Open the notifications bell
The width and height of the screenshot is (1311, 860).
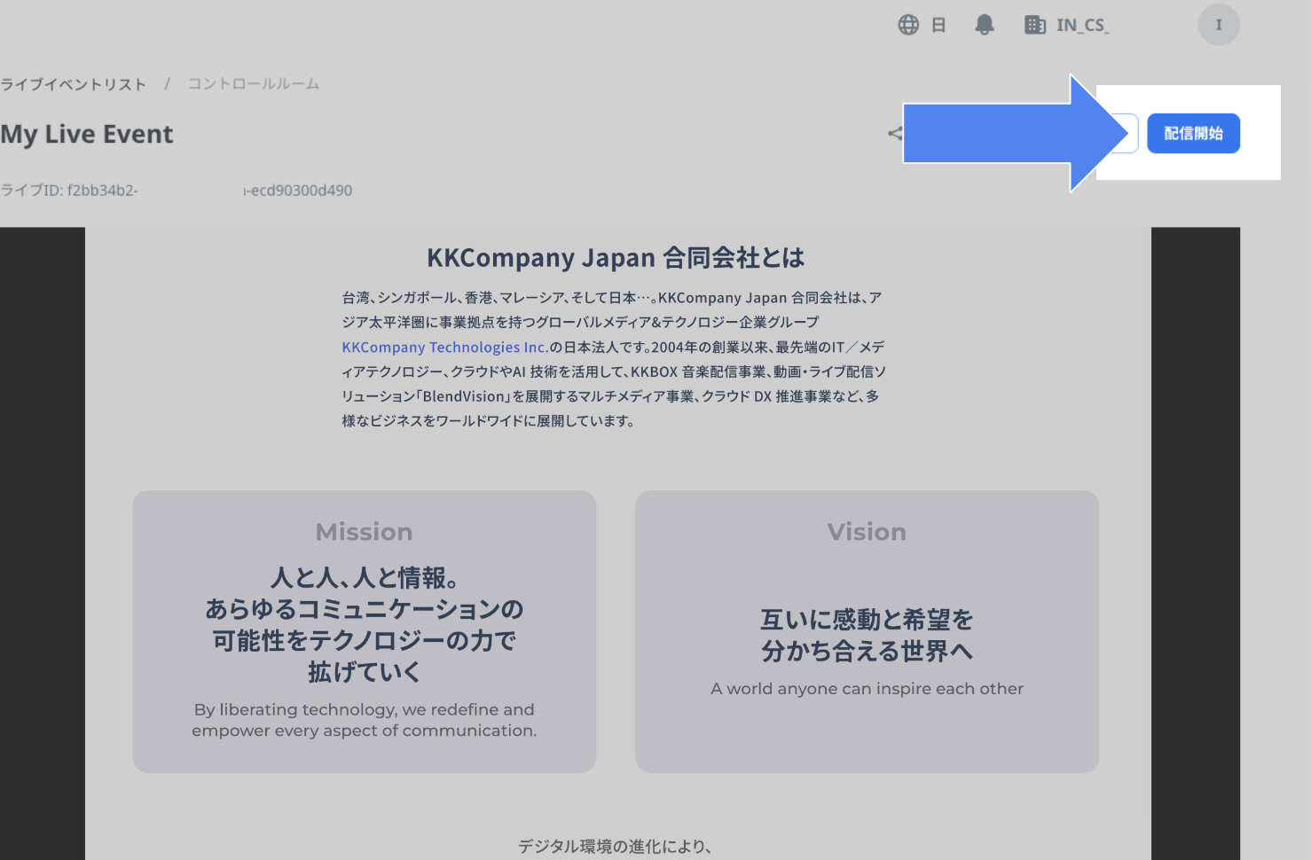tap(985, 25)
